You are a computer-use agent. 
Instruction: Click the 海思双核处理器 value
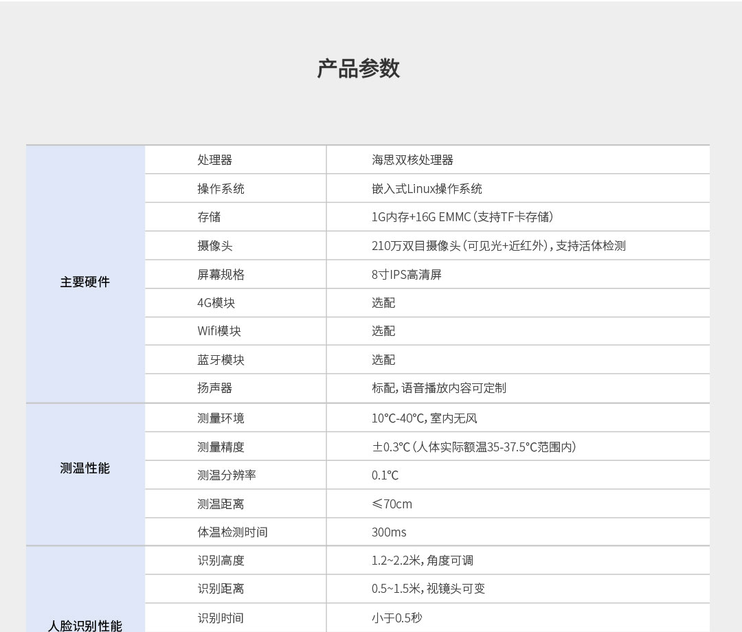[x=412, y=160]
